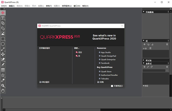Open 页面版面 panel options menu
Image resolution: width=172 pixels, height=111 pixels.
168,12
